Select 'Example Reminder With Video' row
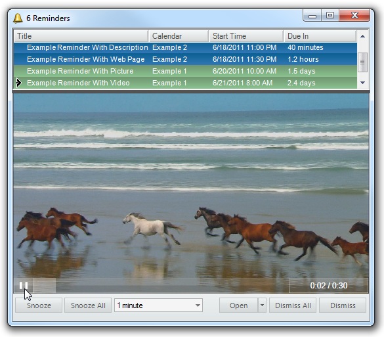This screenshot has height=337, width=384. [x=185, y=83]
